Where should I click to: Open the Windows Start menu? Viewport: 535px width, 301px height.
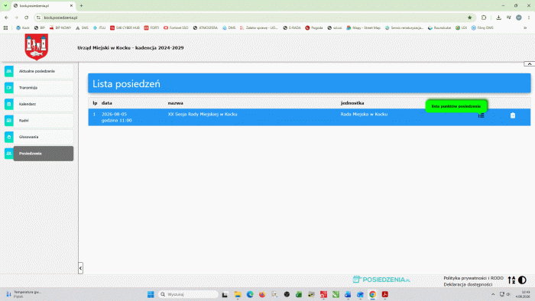pyautogui.click(x=151, y=295)
